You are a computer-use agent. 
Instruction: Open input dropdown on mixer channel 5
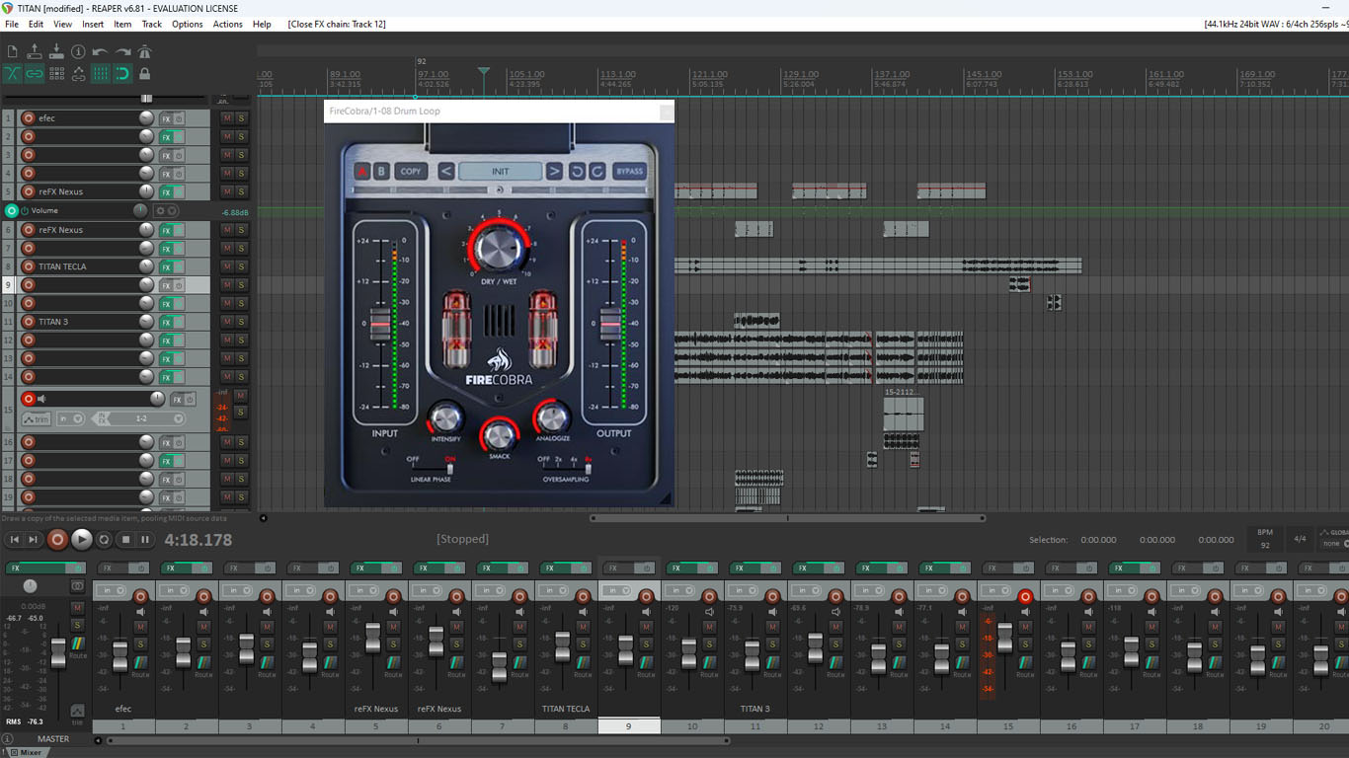(363, 590)
